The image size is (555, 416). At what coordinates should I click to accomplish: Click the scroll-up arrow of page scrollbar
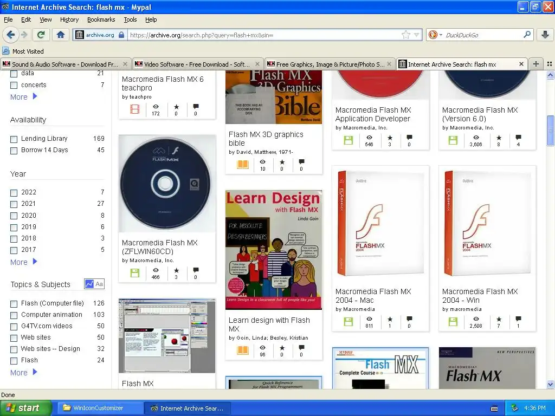[550, 75]
